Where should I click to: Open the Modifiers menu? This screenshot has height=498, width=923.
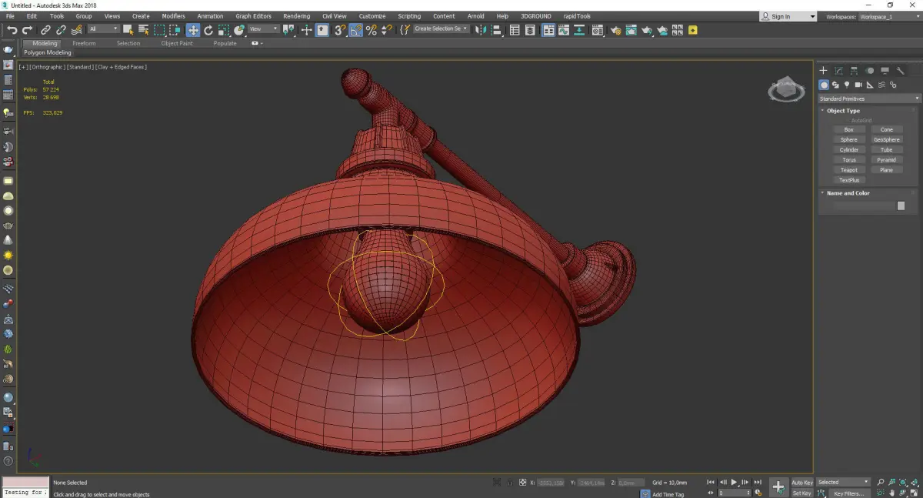[173, 16]
